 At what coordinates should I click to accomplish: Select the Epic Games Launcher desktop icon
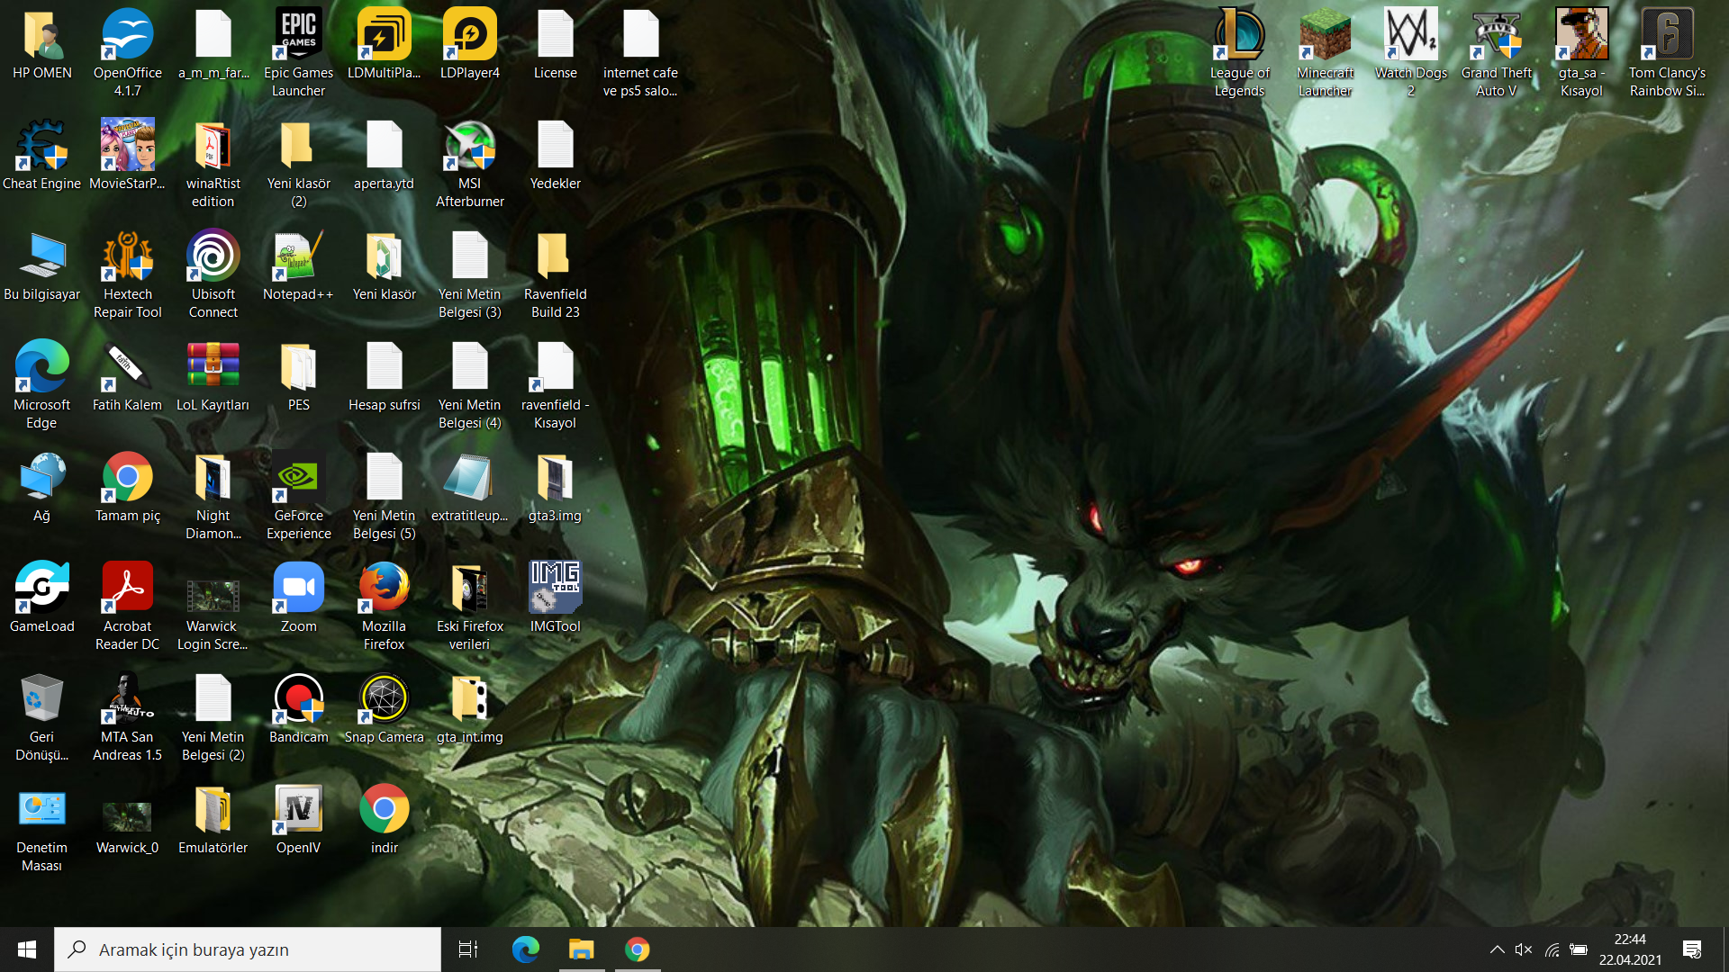coord(298,36)
